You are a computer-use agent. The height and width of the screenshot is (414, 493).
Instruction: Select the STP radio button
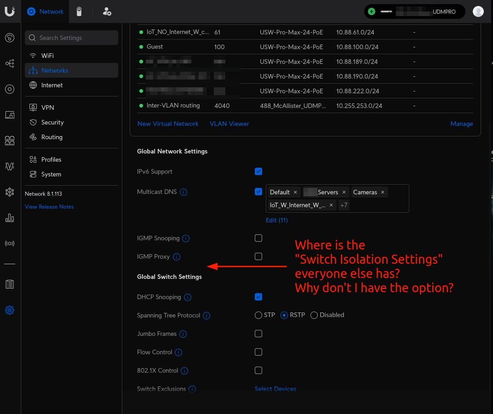258,315
